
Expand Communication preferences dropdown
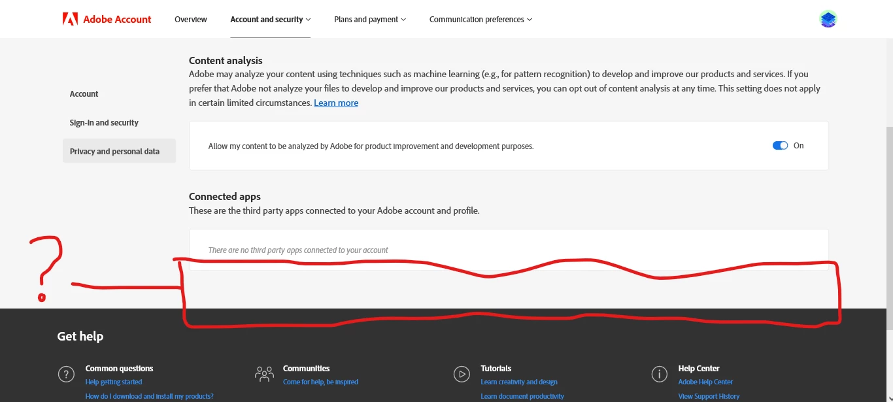[480, 20]
